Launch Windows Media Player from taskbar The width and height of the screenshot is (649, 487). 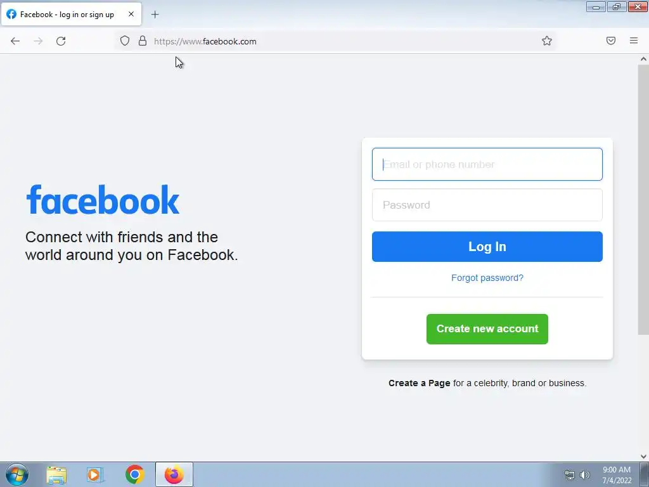pyautogui.click(x=95, y=475)
